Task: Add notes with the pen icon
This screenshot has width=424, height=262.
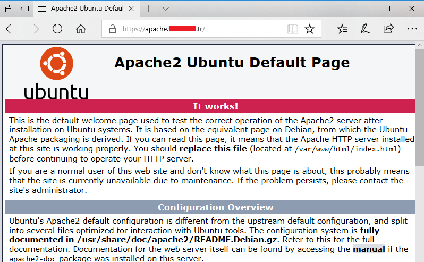Action: point(365,29)
